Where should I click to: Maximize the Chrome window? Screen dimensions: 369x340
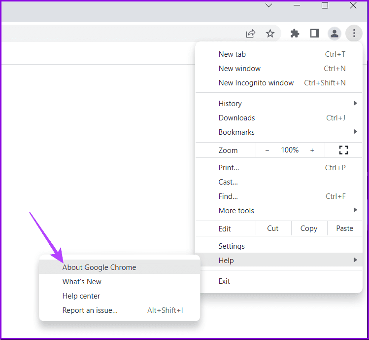pos(325,5)
